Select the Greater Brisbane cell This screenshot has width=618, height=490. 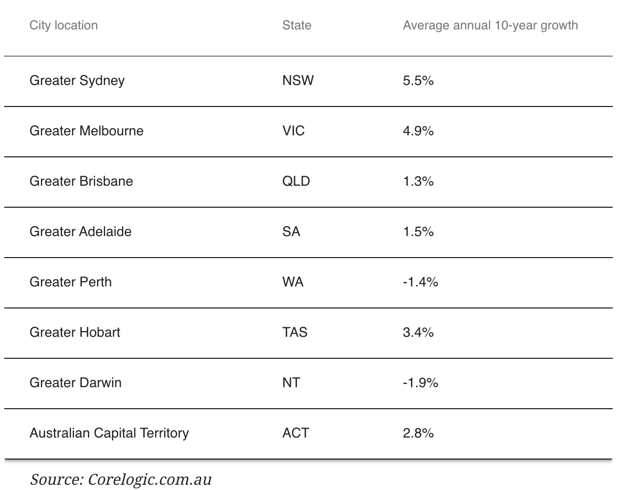click(x=81, y=182)
